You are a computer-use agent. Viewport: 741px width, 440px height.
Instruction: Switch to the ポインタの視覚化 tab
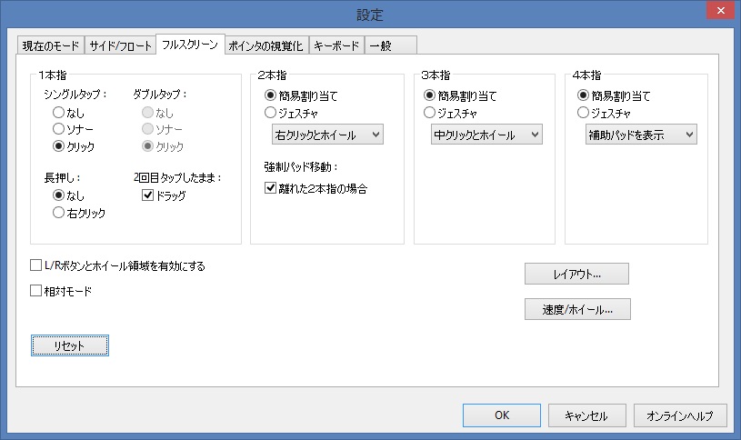pyautogui.click(x=266, y=45)
